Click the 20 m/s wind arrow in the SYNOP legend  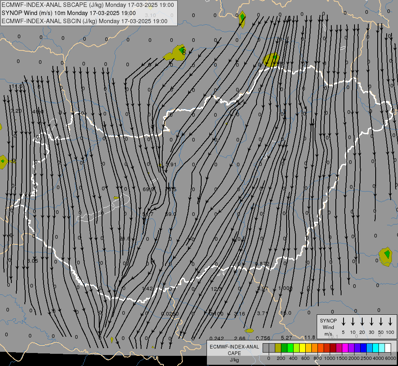[x=362, y=322]
